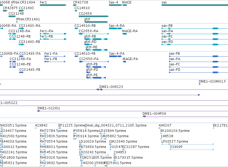Image resolution: width=228 pixels, height=167 pixels.
Task: Click the Sas-4 gene name
Action: [x=113, y=2]
